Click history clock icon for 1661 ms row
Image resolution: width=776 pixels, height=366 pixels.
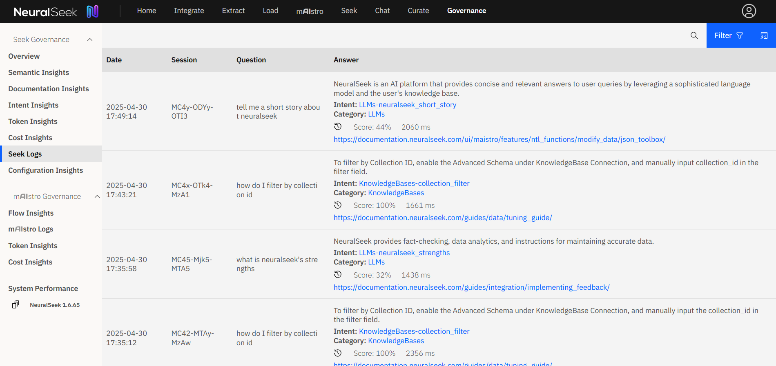pos(338,205)
